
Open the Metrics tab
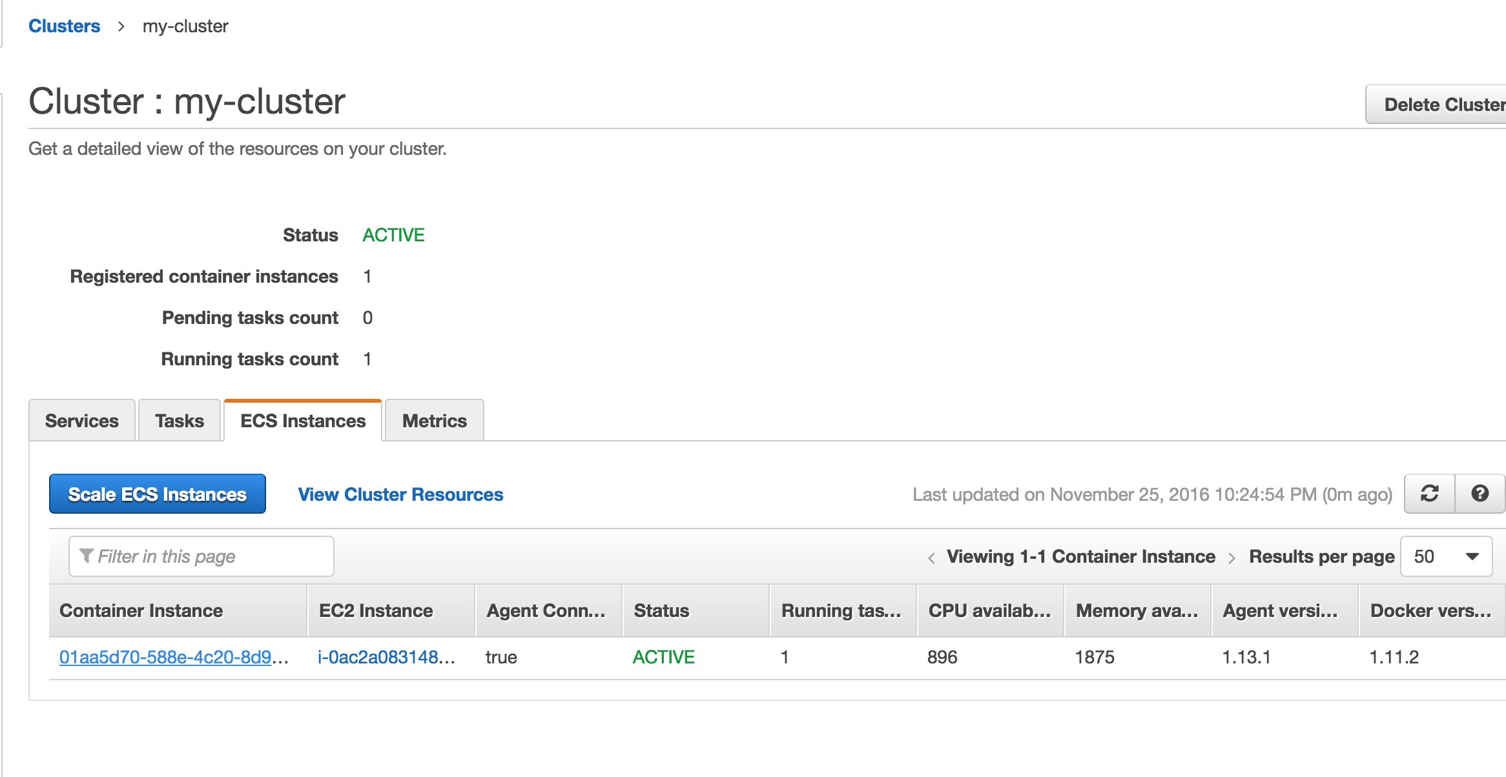pos(435,421)
